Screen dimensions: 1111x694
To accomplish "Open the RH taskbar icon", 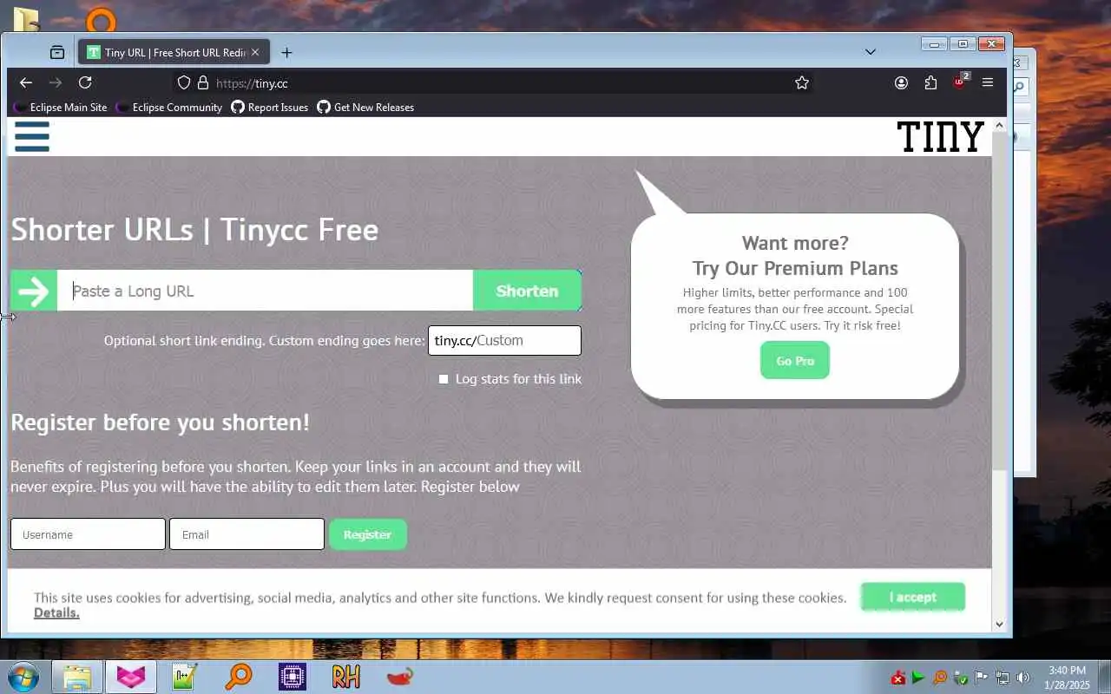I will point(345,677).
